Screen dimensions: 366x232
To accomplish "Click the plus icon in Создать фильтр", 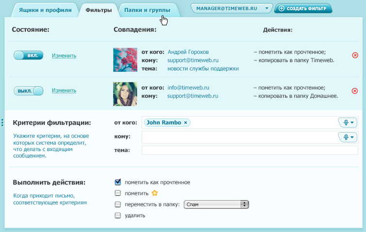I will coord(282,9).
